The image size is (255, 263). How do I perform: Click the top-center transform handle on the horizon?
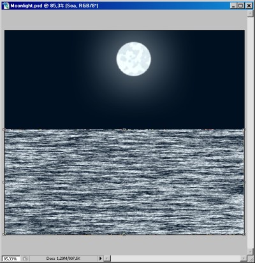pyautogui.click(x=124, y=129)
